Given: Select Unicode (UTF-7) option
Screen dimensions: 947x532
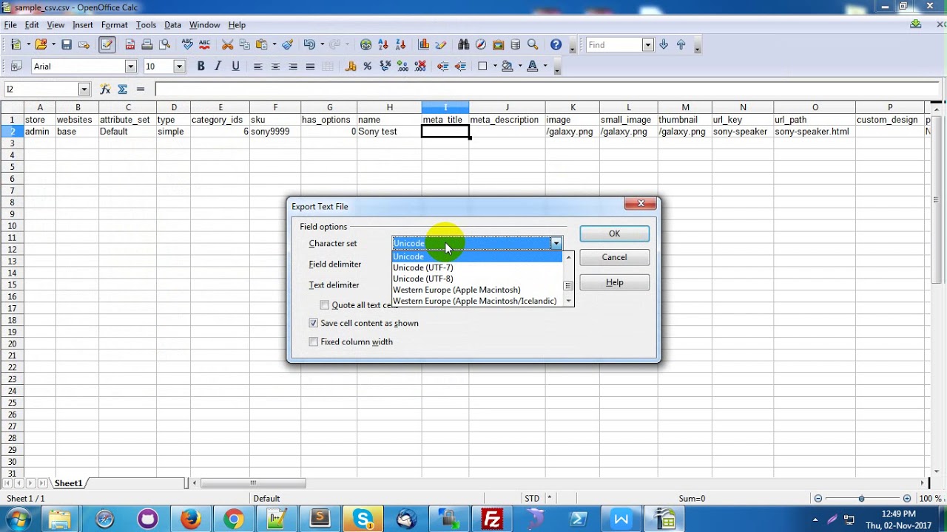Looking at the screenshot, I should (478, 267).
